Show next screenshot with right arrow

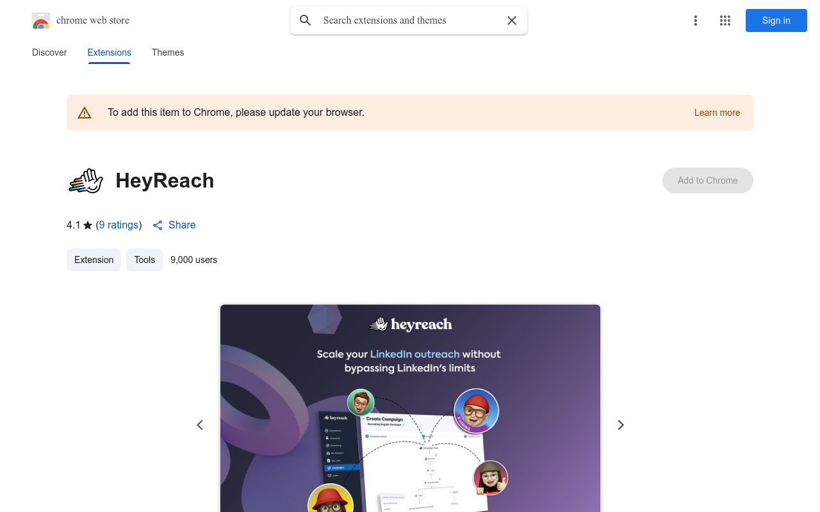click(x=620, y=425)
